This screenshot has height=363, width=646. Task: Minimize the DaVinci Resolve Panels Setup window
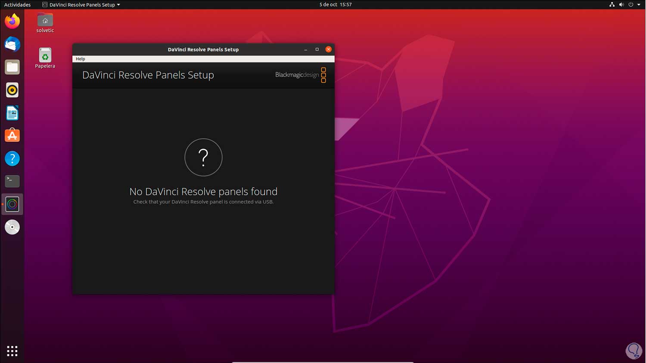click(x=306, y=50)
